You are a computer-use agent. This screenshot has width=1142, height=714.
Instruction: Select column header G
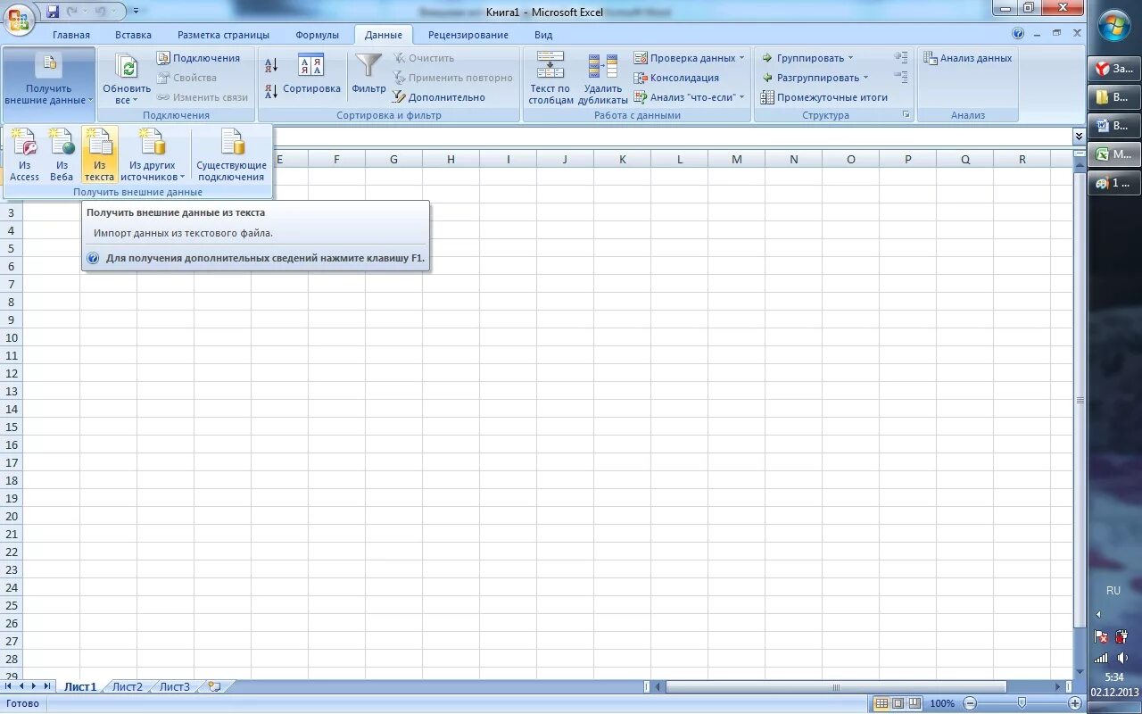pyautogui.click(x=393, y=159)
